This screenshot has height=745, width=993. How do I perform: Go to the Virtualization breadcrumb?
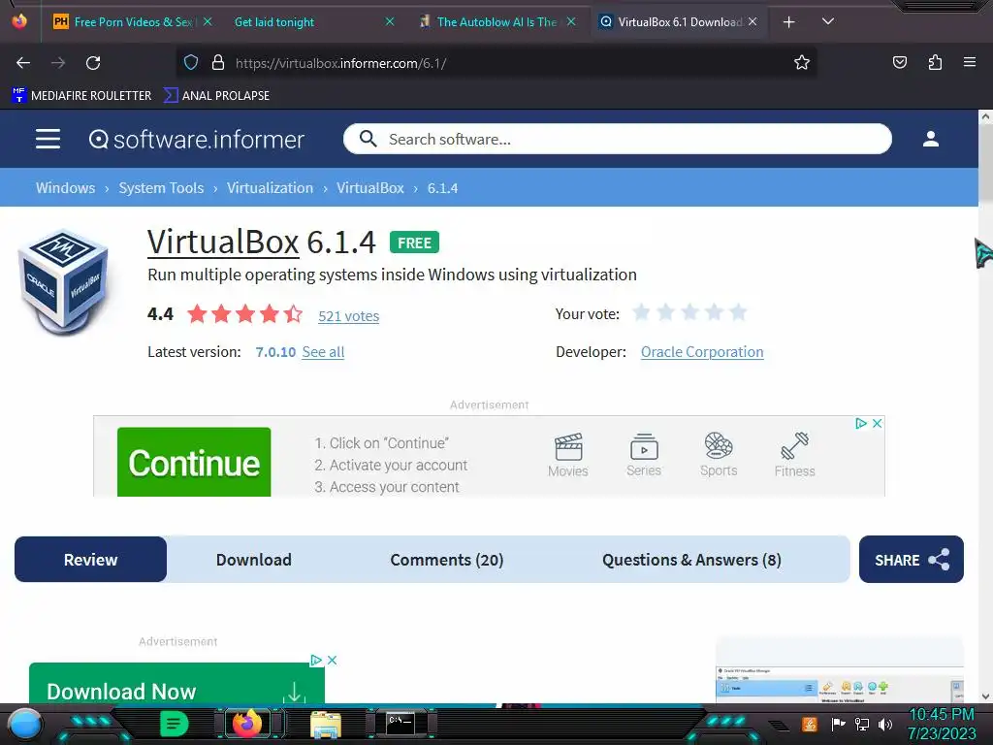coord(270,188)
